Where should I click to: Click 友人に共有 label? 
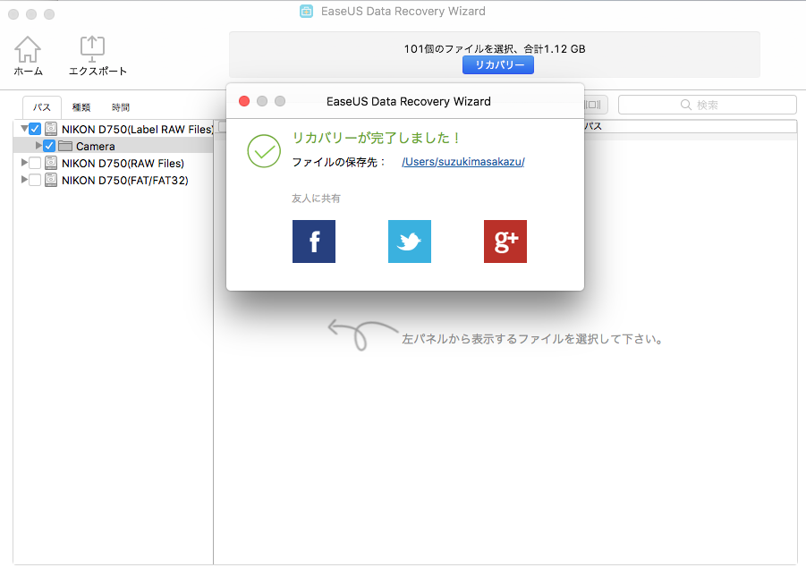click(x=316, y=199)
